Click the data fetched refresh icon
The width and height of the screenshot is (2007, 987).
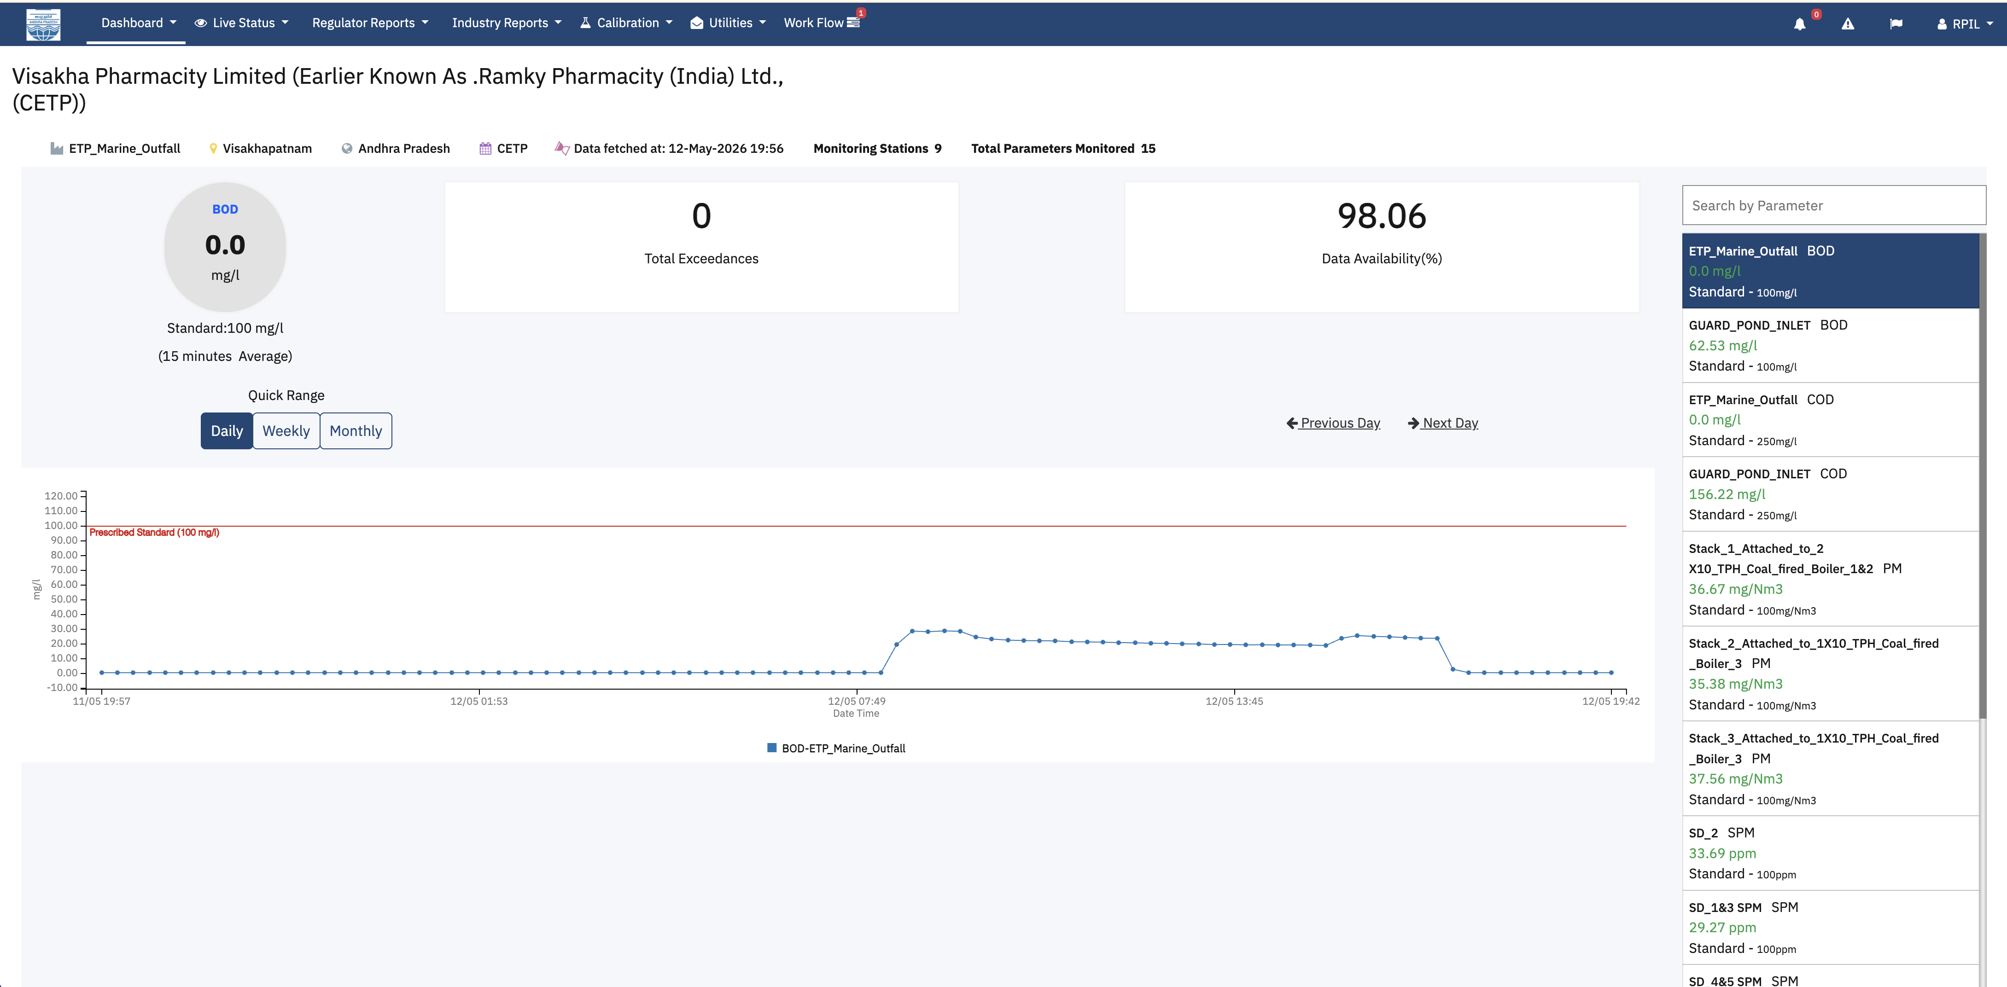562,148
